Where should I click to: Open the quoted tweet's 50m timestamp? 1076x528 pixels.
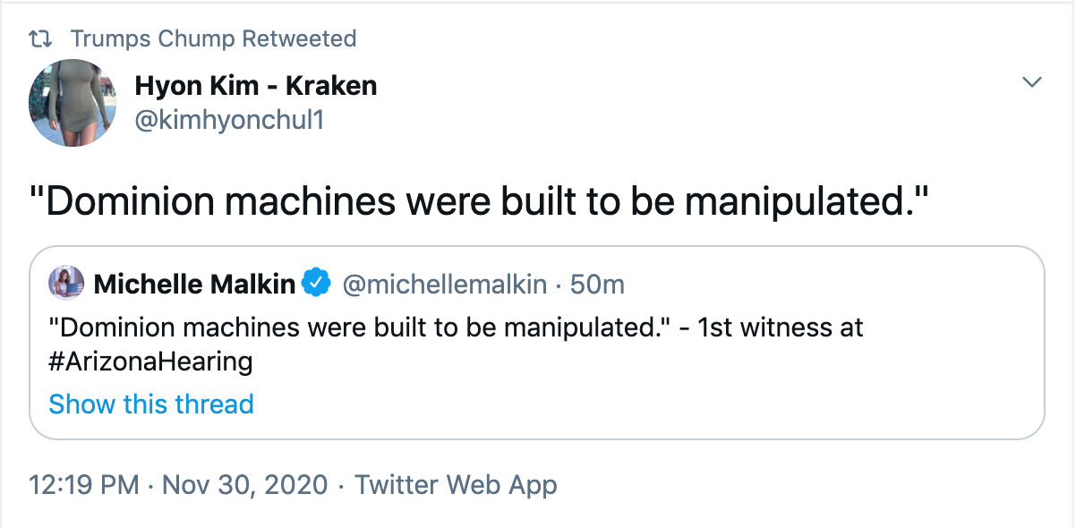click(597, 285)
